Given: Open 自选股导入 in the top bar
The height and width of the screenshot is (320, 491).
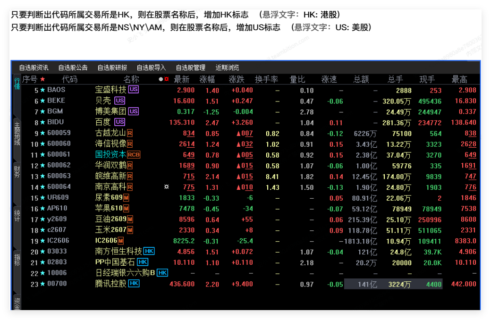Looking at the screenshot, I should pos(151,67).
